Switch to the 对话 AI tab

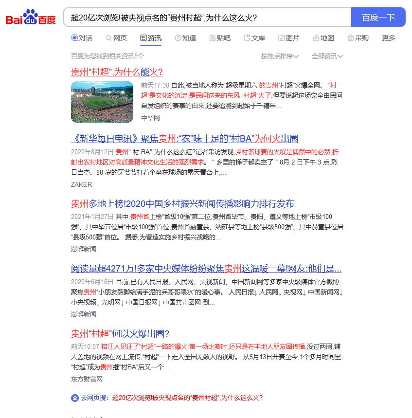coord(82,38)
